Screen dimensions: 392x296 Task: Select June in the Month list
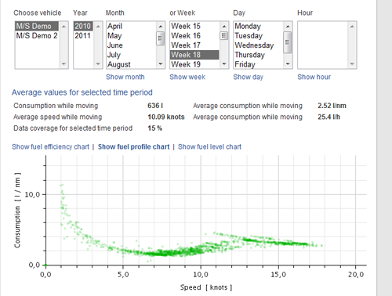coord(131,45)
